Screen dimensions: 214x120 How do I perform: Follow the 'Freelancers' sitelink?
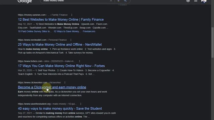point(89,31)
